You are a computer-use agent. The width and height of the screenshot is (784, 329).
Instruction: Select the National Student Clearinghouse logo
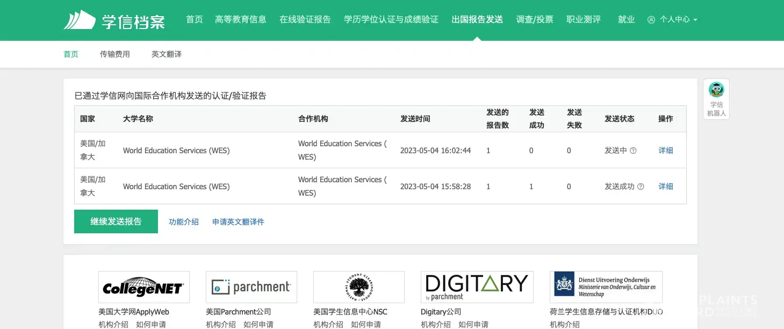pyautogui.click(x=358, y=287)
